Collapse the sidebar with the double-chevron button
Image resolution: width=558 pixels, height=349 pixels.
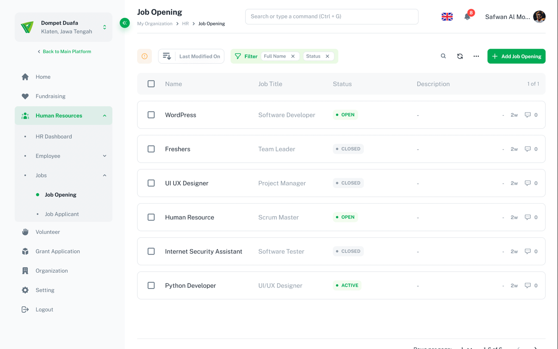125,23
